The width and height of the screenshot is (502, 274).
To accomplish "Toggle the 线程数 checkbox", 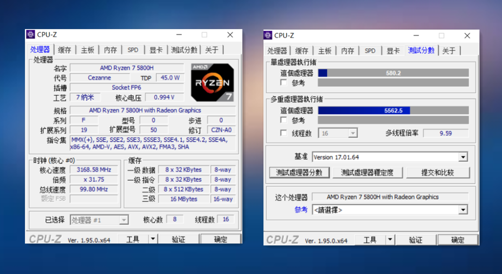I will tap(282, 133).
